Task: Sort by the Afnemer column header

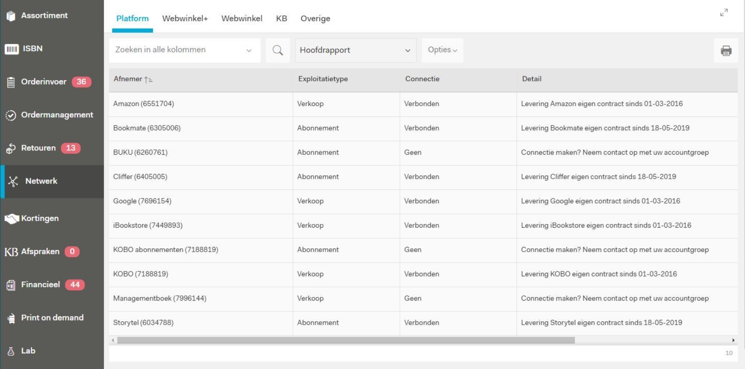Action: coord(128,79)
